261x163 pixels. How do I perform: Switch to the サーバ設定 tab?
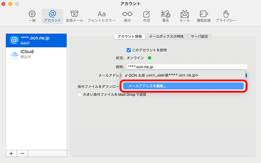pyautogui.click(x=199, y=37)
